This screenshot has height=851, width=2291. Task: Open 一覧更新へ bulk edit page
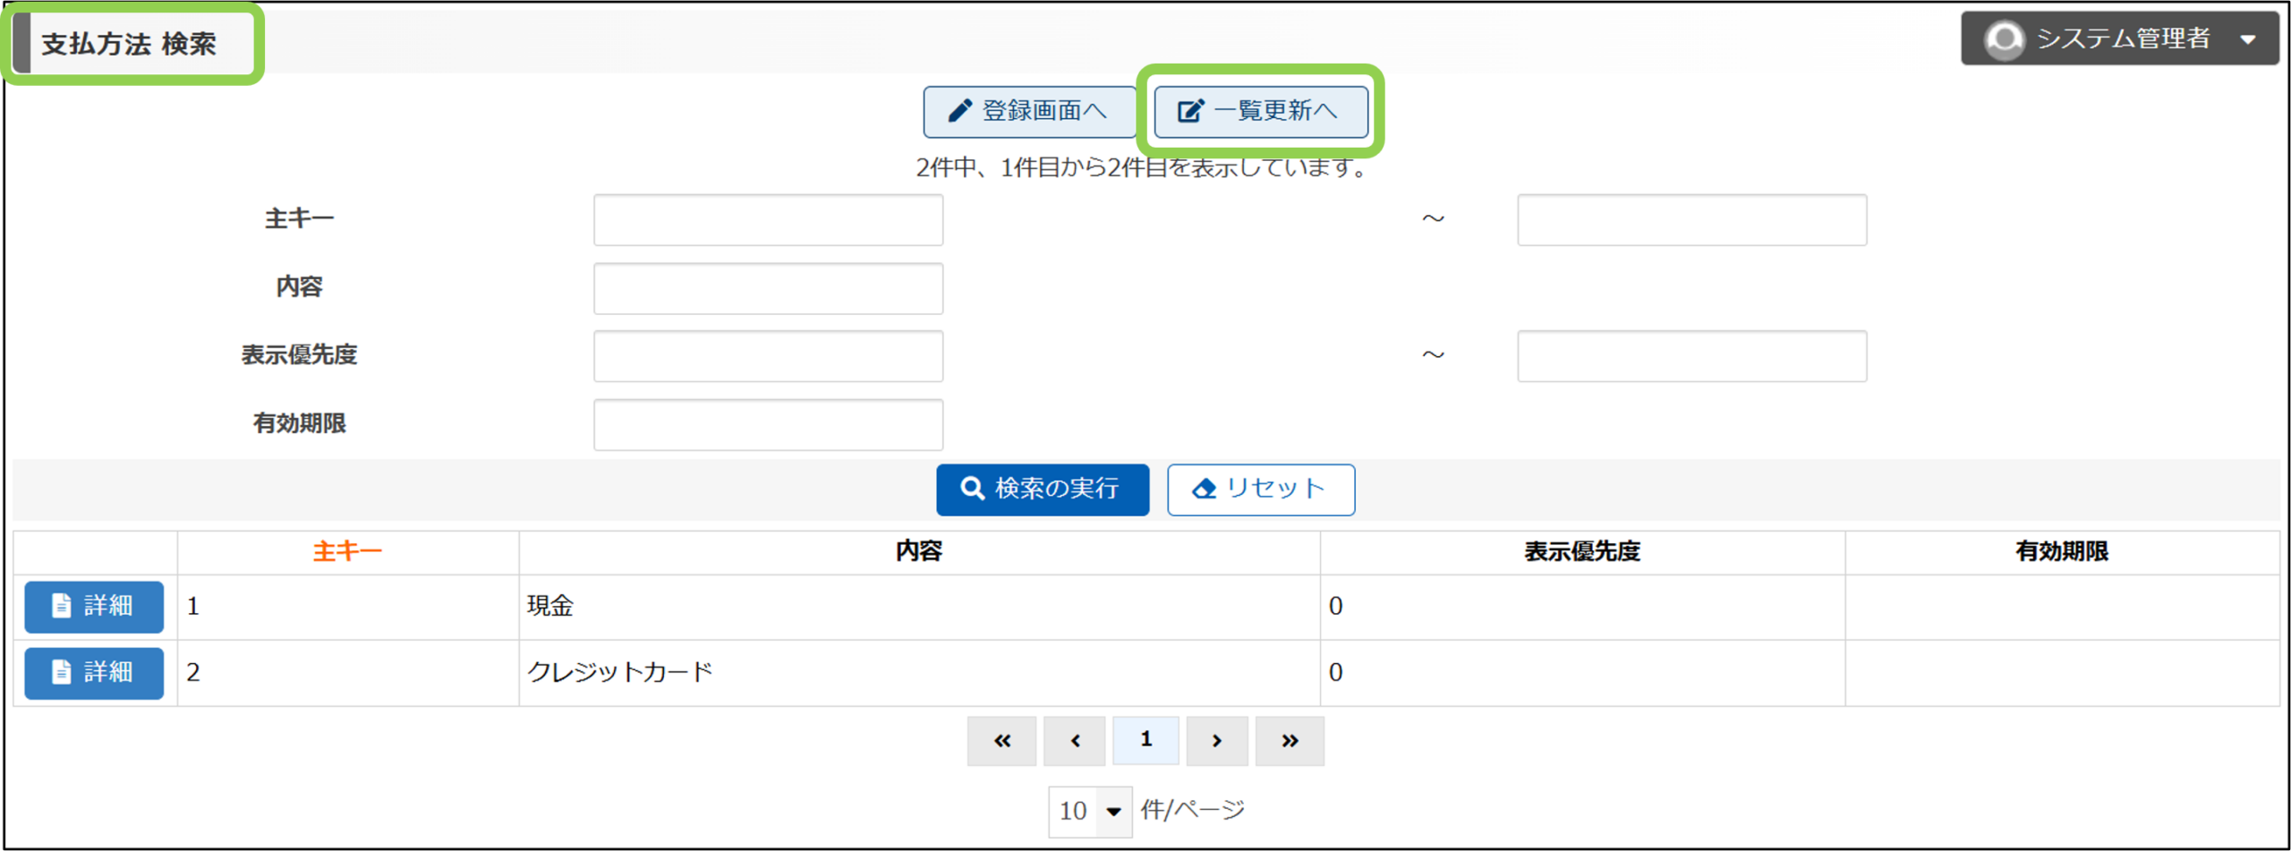[x=1260, y=111]
